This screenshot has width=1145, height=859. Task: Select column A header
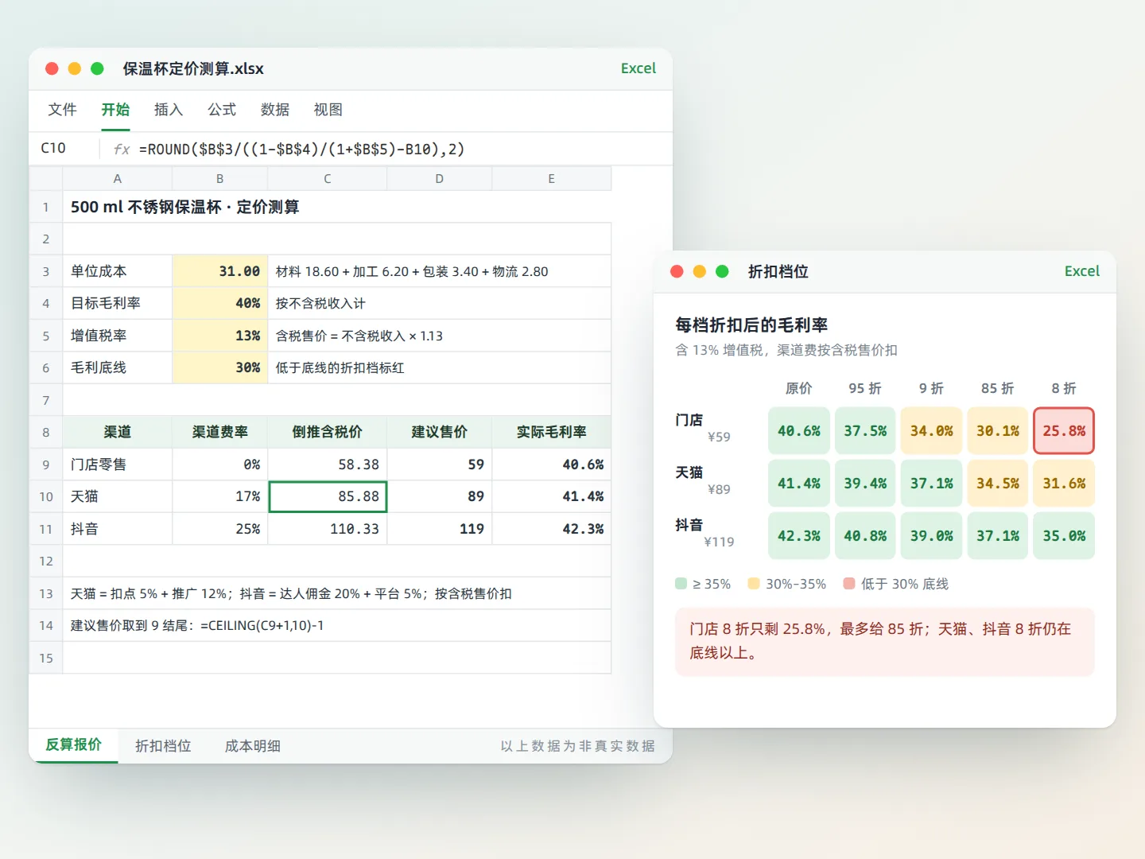pos(117,179)
